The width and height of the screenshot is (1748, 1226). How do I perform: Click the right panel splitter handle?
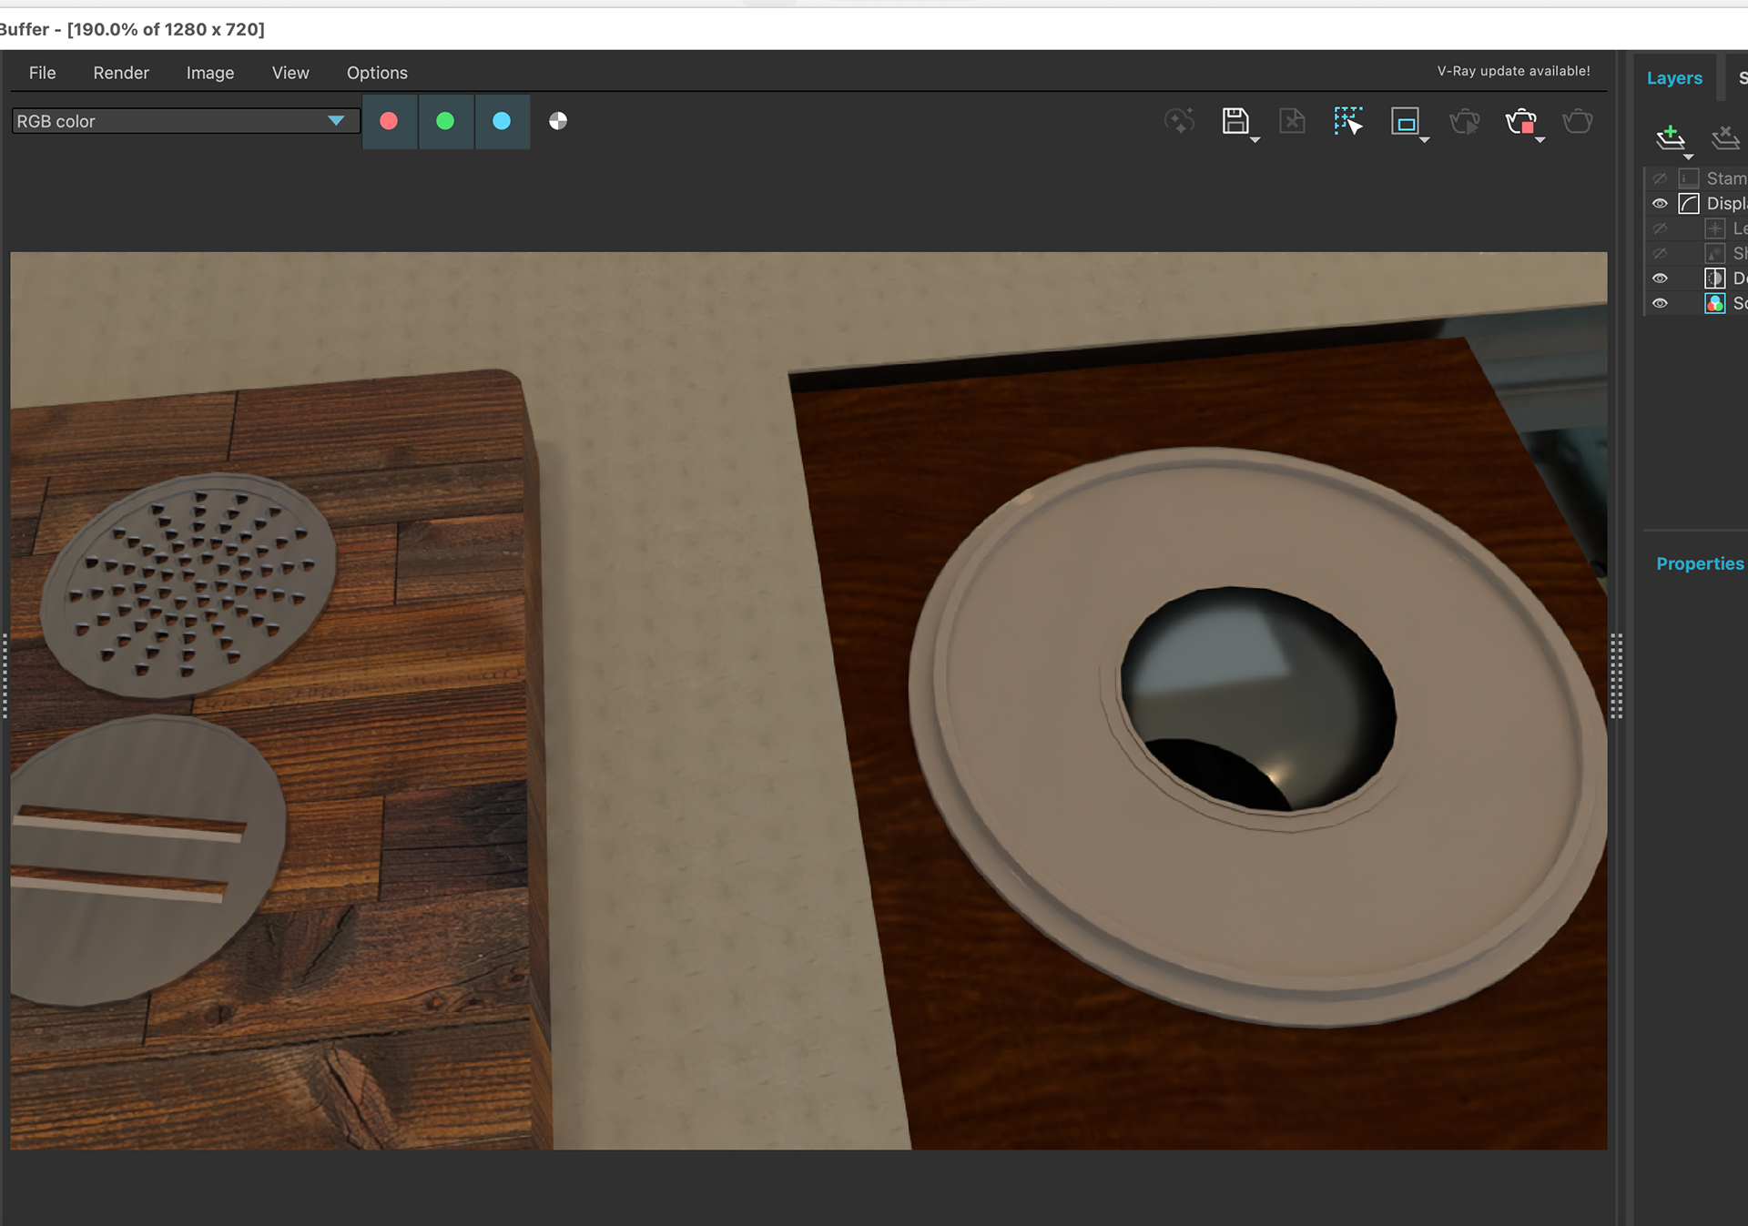(1616, 676)
